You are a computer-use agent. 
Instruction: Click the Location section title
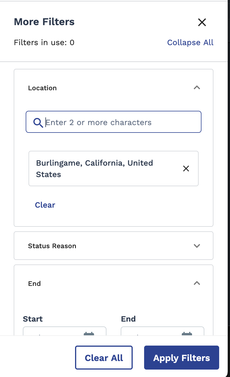click(42, 88)
